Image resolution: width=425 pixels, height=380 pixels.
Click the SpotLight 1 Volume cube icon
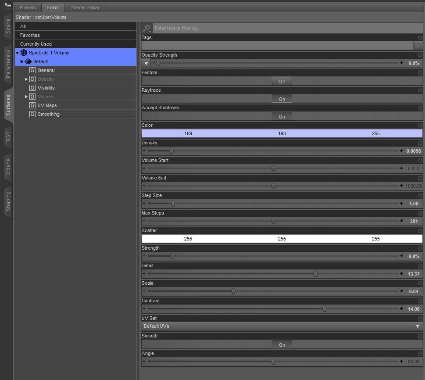tap(24, 53)
